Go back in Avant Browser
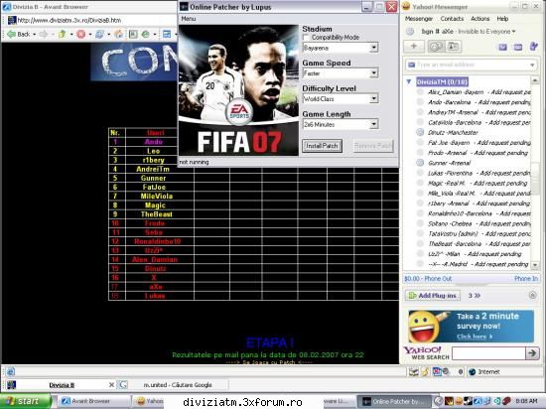546x409 pixels. coord(18,34)
